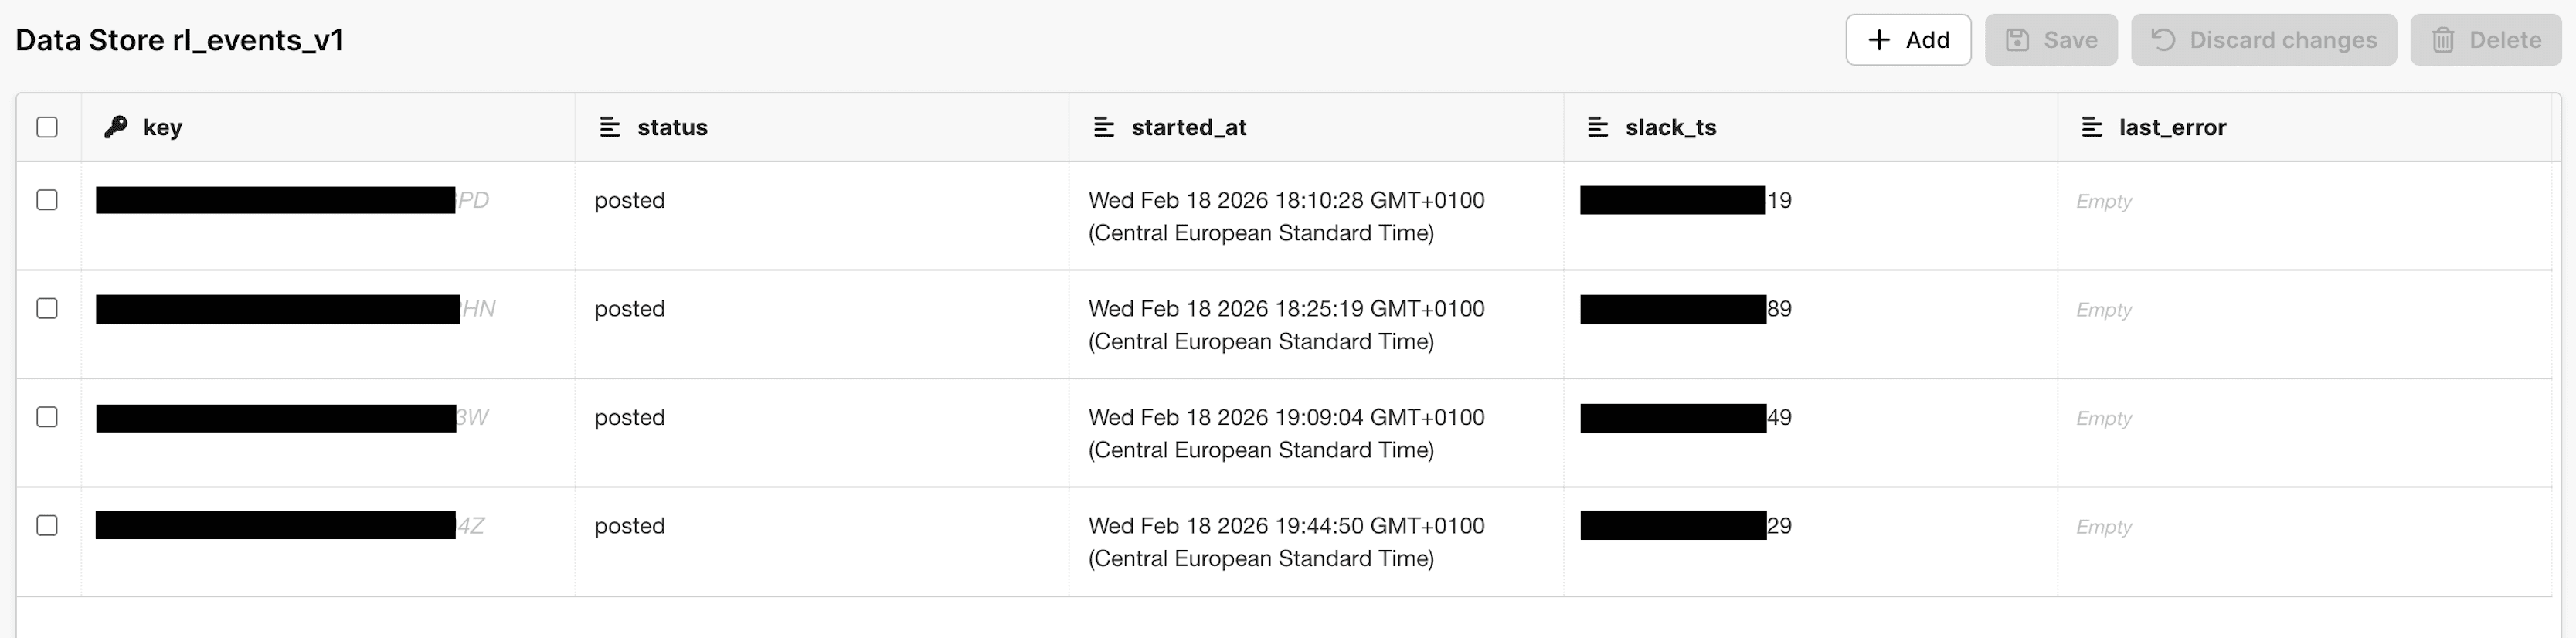
Task: Check the checkbox of the last row
Action: [47, 525]
